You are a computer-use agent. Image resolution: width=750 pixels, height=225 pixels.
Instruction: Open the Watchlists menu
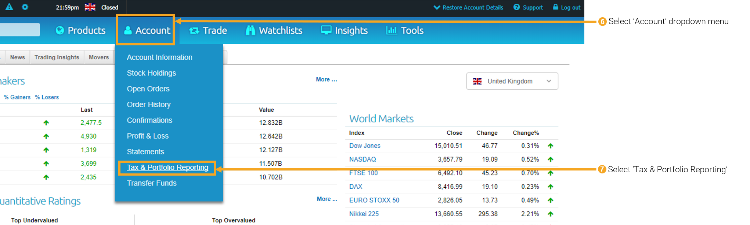click(x=274, y=30)
